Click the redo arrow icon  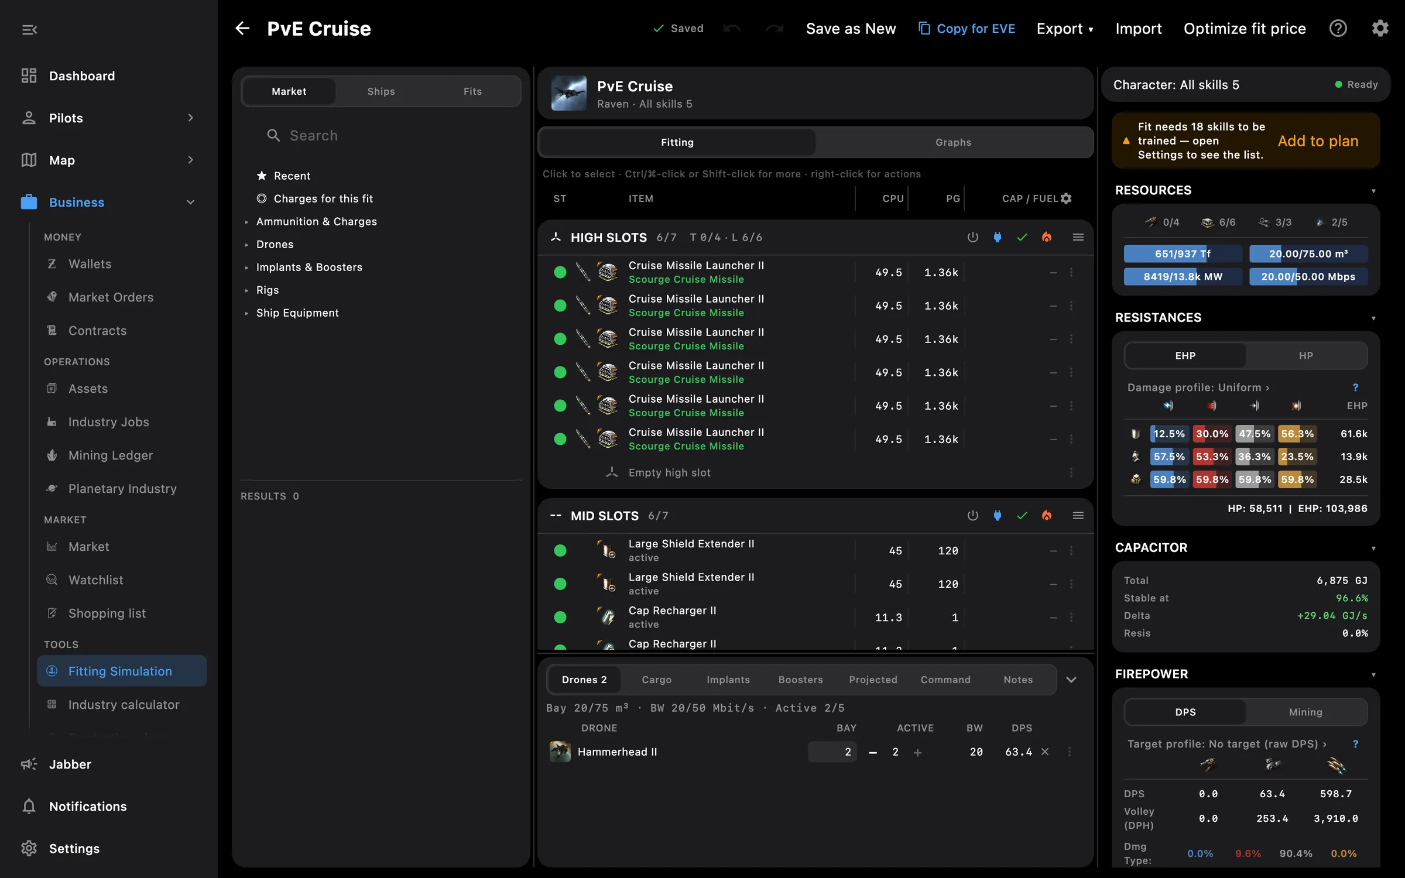click(x=775, y=28)
